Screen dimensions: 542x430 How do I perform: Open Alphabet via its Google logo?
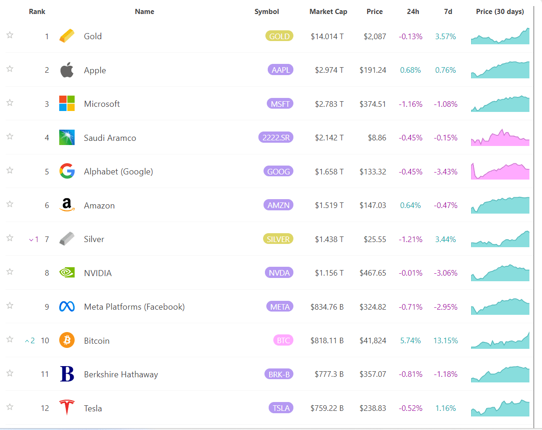click(x=67, y=171)
